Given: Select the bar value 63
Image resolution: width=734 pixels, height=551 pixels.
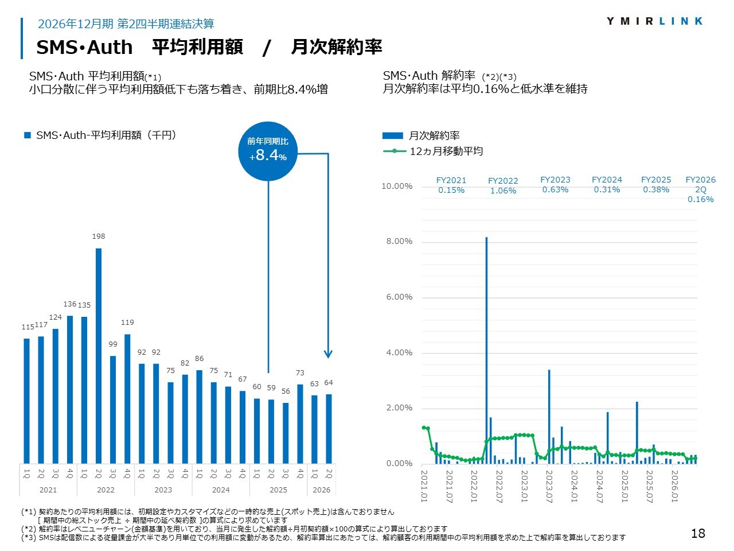Looking at the screenshot, I should [x=314, y=384].
